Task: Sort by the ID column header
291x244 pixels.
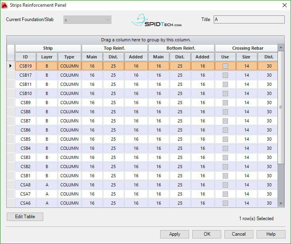Action: [x=25, y=57]
